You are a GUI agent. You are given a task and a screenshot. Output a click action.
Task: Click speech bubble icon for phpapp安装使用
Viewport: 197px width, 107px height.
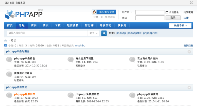click(x=132, y=95)
